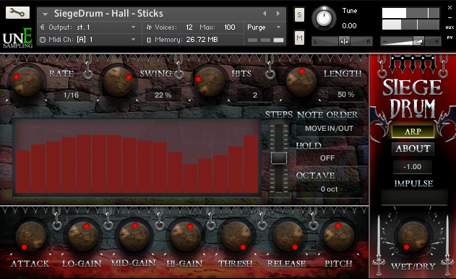The width and height of the screenshot is (456, 279).
Task: Click the STEPS vertical slider handle
Action: tap(279, 158)
